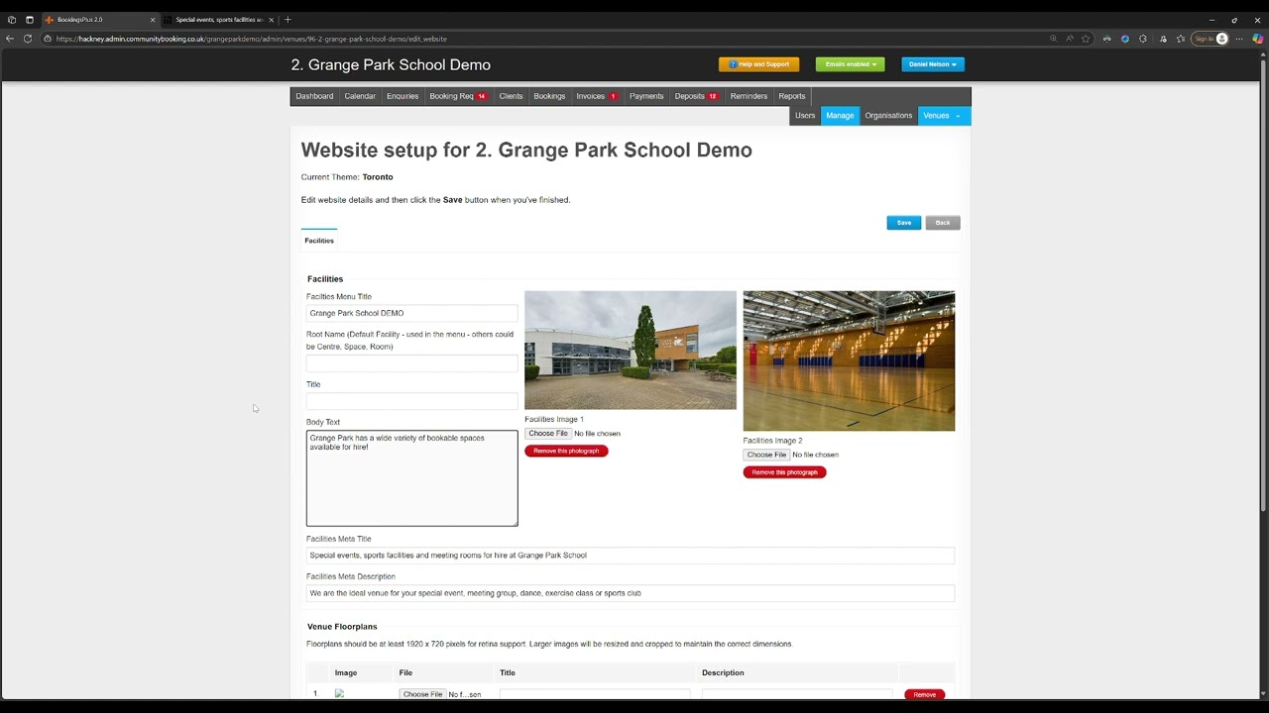This screenshot has height=713, width=1269.
Task: Open Booking Req with 14 badge
Action: point(458,96)
